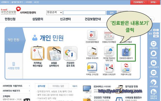Open 보험료 조회/납부 icon
The image size is (161, 101).
coord(109,67)
